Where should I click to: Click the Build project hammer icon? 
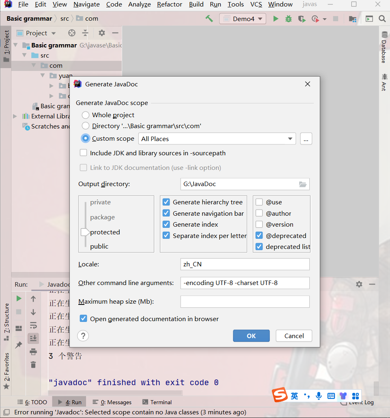tap(209, 19)
